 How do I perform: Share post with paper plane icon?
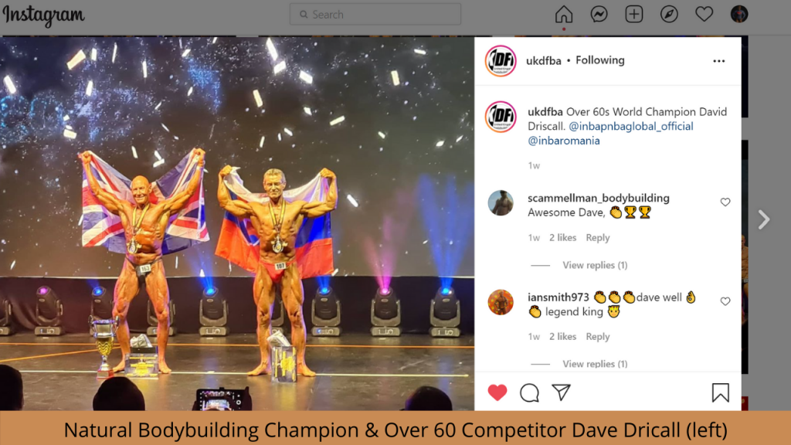tap(561, 392)
